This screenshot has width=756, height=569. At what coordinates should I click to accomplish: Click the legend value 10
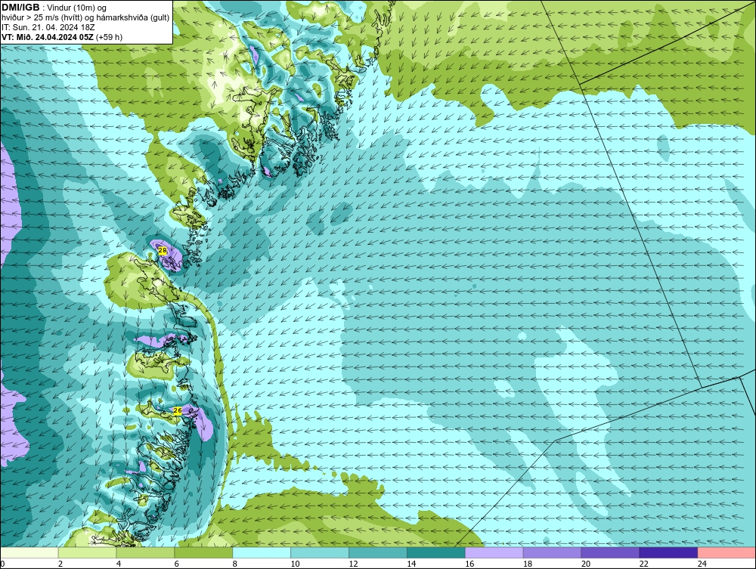pos(295,564)
